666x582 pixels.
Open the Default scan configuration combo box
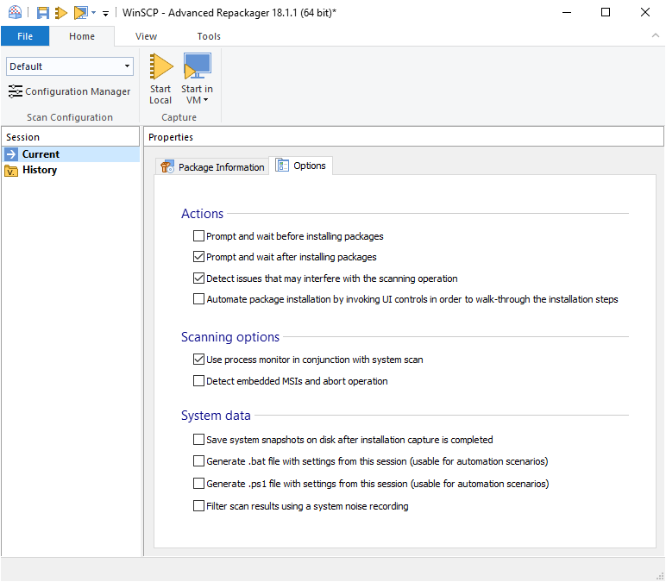[70, 66]
